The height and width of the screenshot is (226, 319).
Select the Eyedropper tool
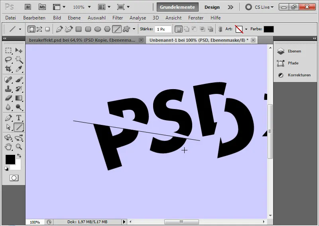[x=19, y=69]
